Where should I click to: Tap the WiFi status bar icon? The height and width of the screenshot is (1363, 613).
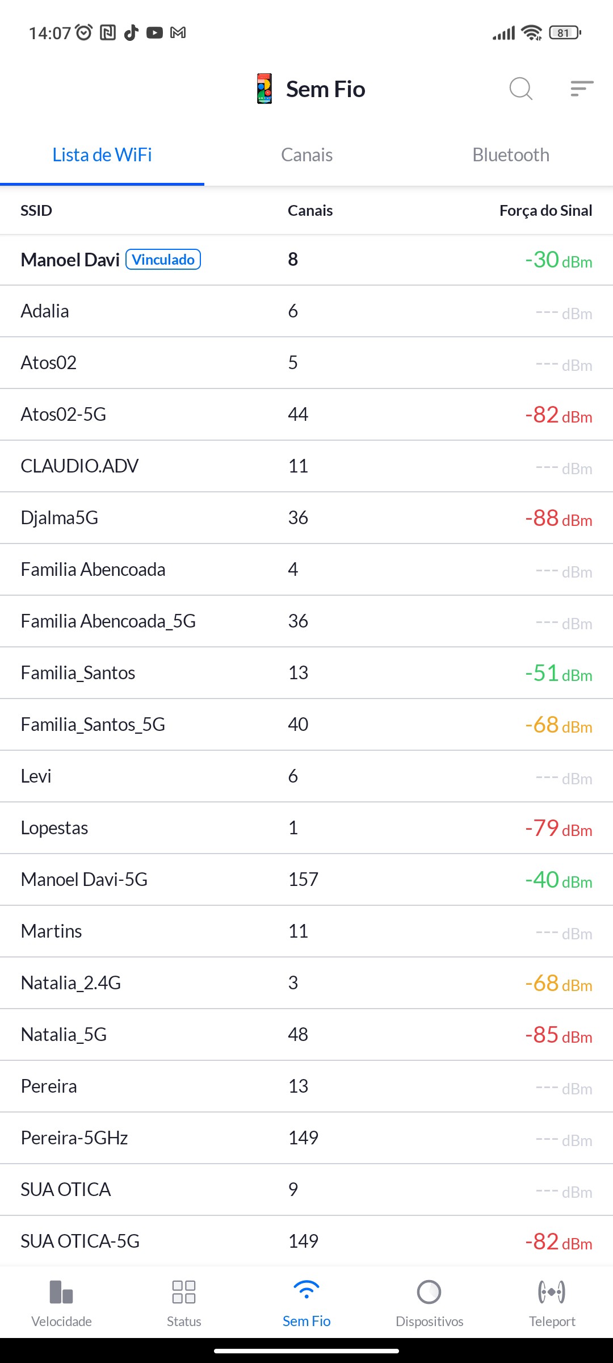click(x=532, y=33)
